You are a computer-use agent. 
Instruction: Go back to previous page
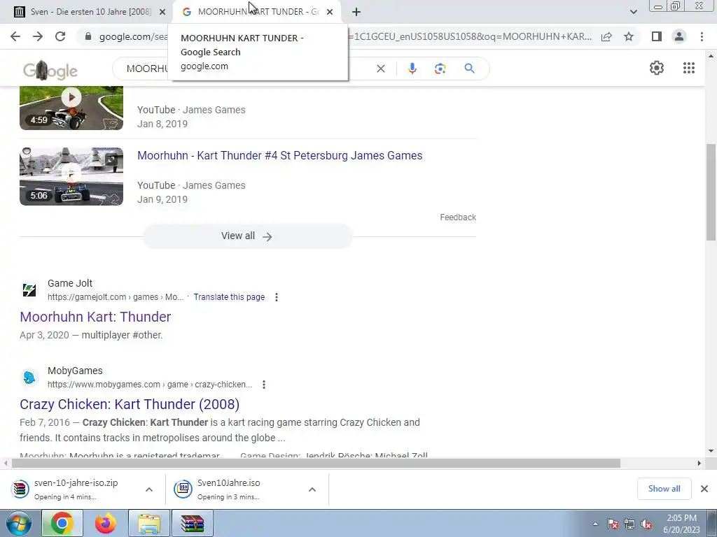(x=15, y=36)
